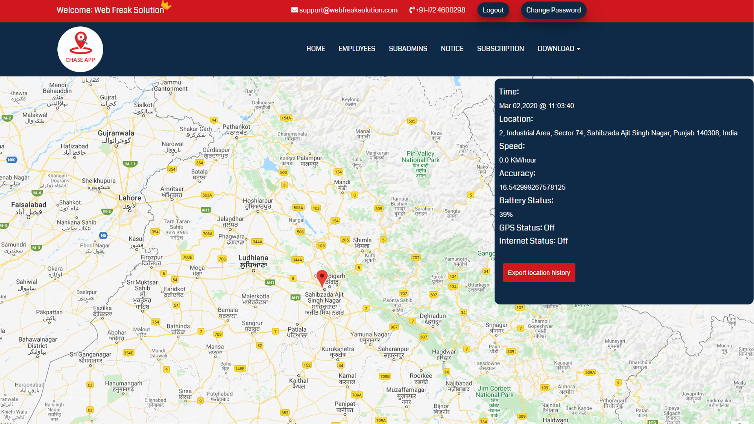
Task: Click the Sri Ganganagar label on the map
Action: coord(90,357)
